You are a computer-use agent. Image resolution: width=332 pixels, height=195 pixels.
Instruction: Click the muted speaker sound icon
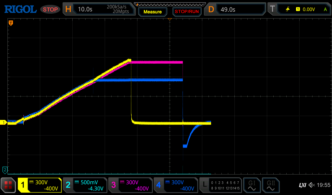[x=312, y=185]
